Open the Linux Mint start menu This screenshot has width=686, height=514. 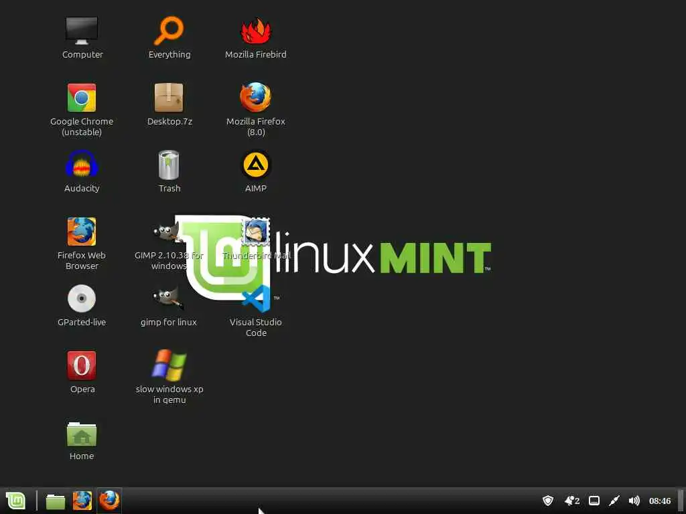point(16,501)
